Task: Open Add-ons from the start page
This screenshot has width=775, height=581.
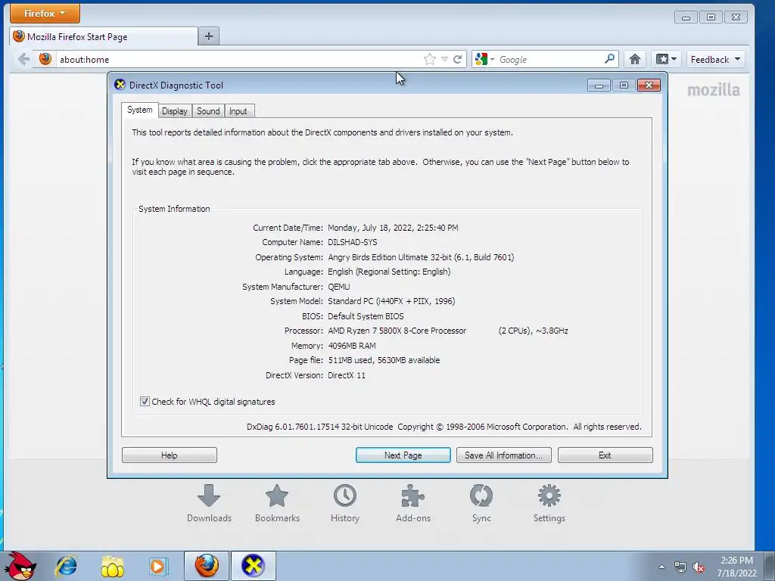Action: pyautogui.click(x=413, y=503)
